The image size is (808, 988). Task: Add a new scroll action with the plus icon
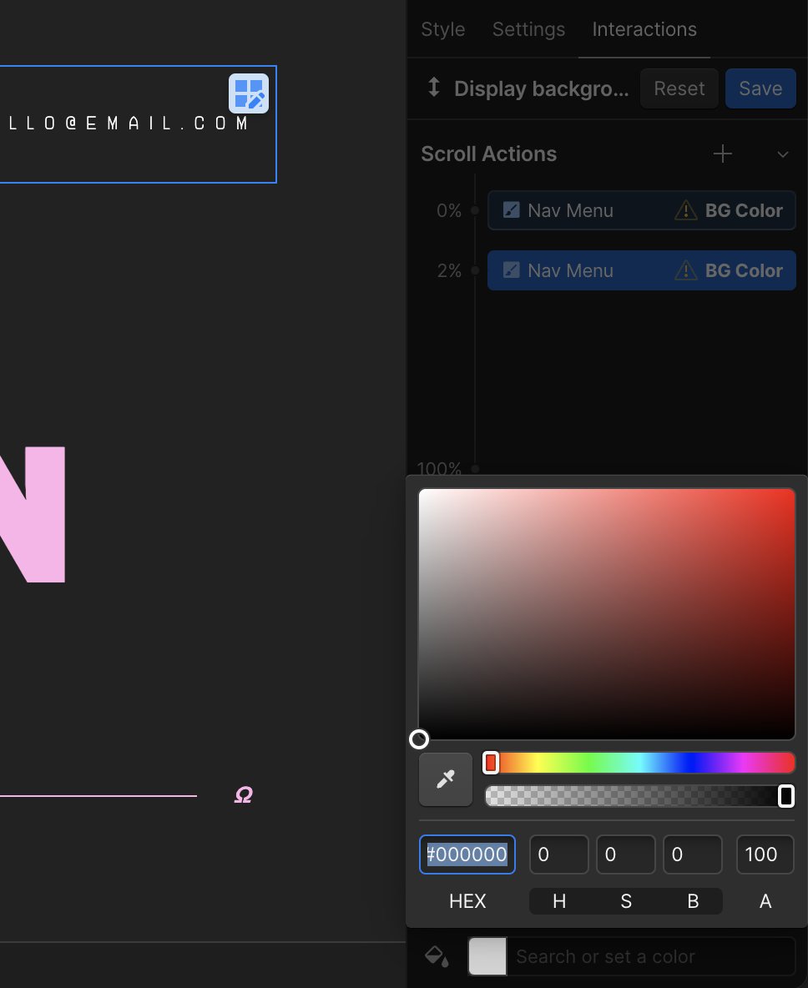point(722,154)
